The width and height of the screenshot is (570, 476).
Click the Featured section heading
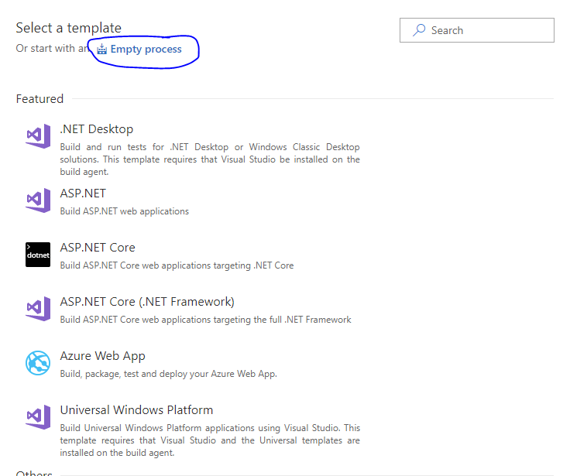tap(39, 99)
